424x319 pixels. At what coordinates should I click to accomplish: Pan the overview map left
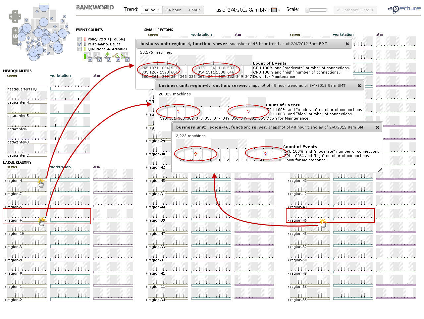(11, 17)
